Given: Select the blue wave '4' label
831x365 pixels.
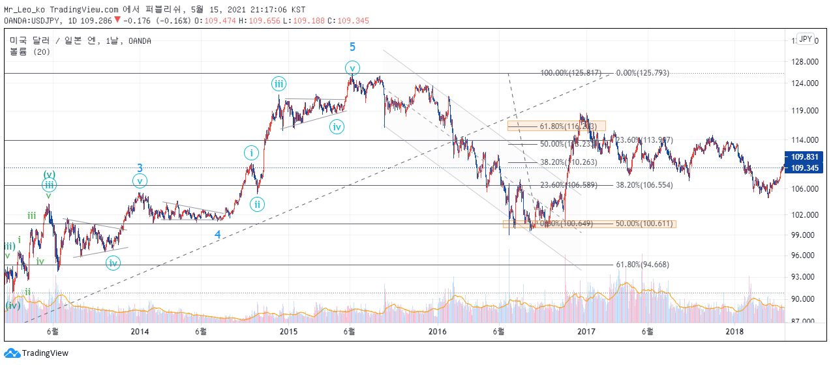Looking at the screenshot, I should pos(217,233).
